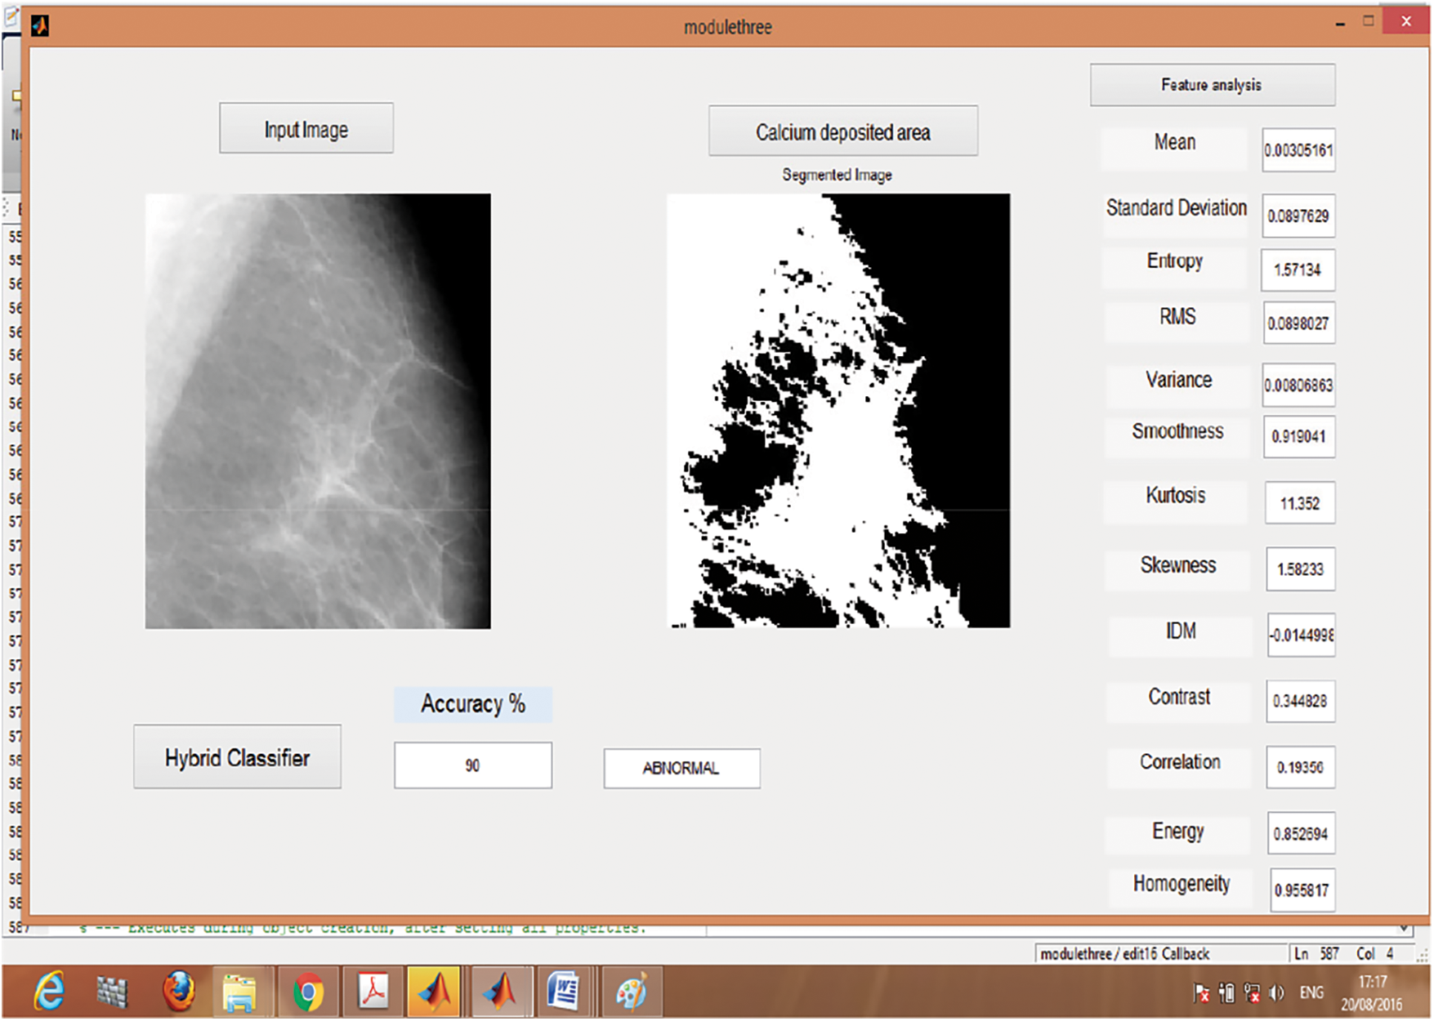Click the Input Image button
The image size is (1434, 1021).
305,128
